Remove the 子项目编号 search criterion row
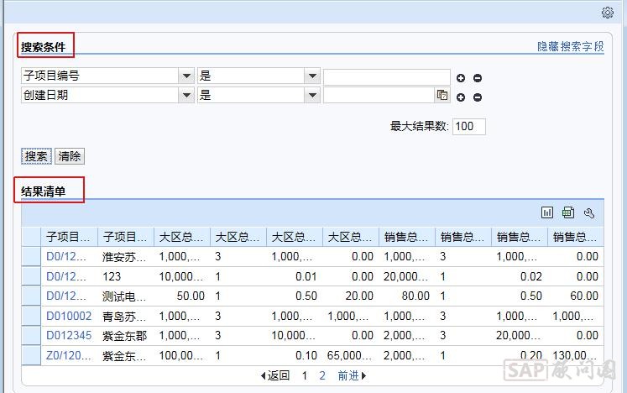Screen dimensions: 627x393 [x=478, y=78]
